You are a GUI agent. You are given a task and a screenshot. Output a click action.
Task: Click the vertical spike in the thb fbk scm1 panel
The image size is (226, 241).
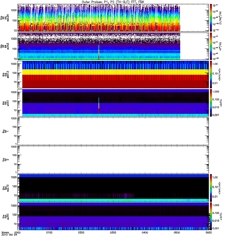99,106
